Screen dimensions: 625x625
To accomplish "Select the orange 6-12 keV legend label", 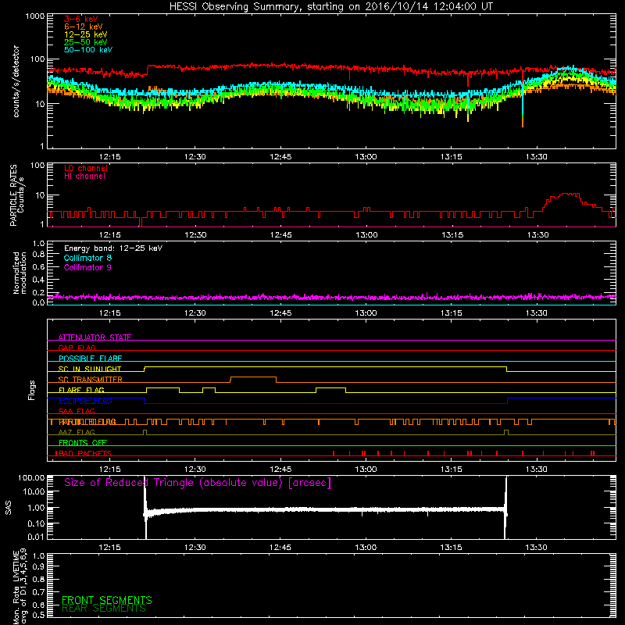I will click(x=84, y=27).
